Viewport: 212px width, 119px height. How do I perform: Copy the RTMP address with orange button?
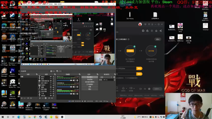click(139, 68)
